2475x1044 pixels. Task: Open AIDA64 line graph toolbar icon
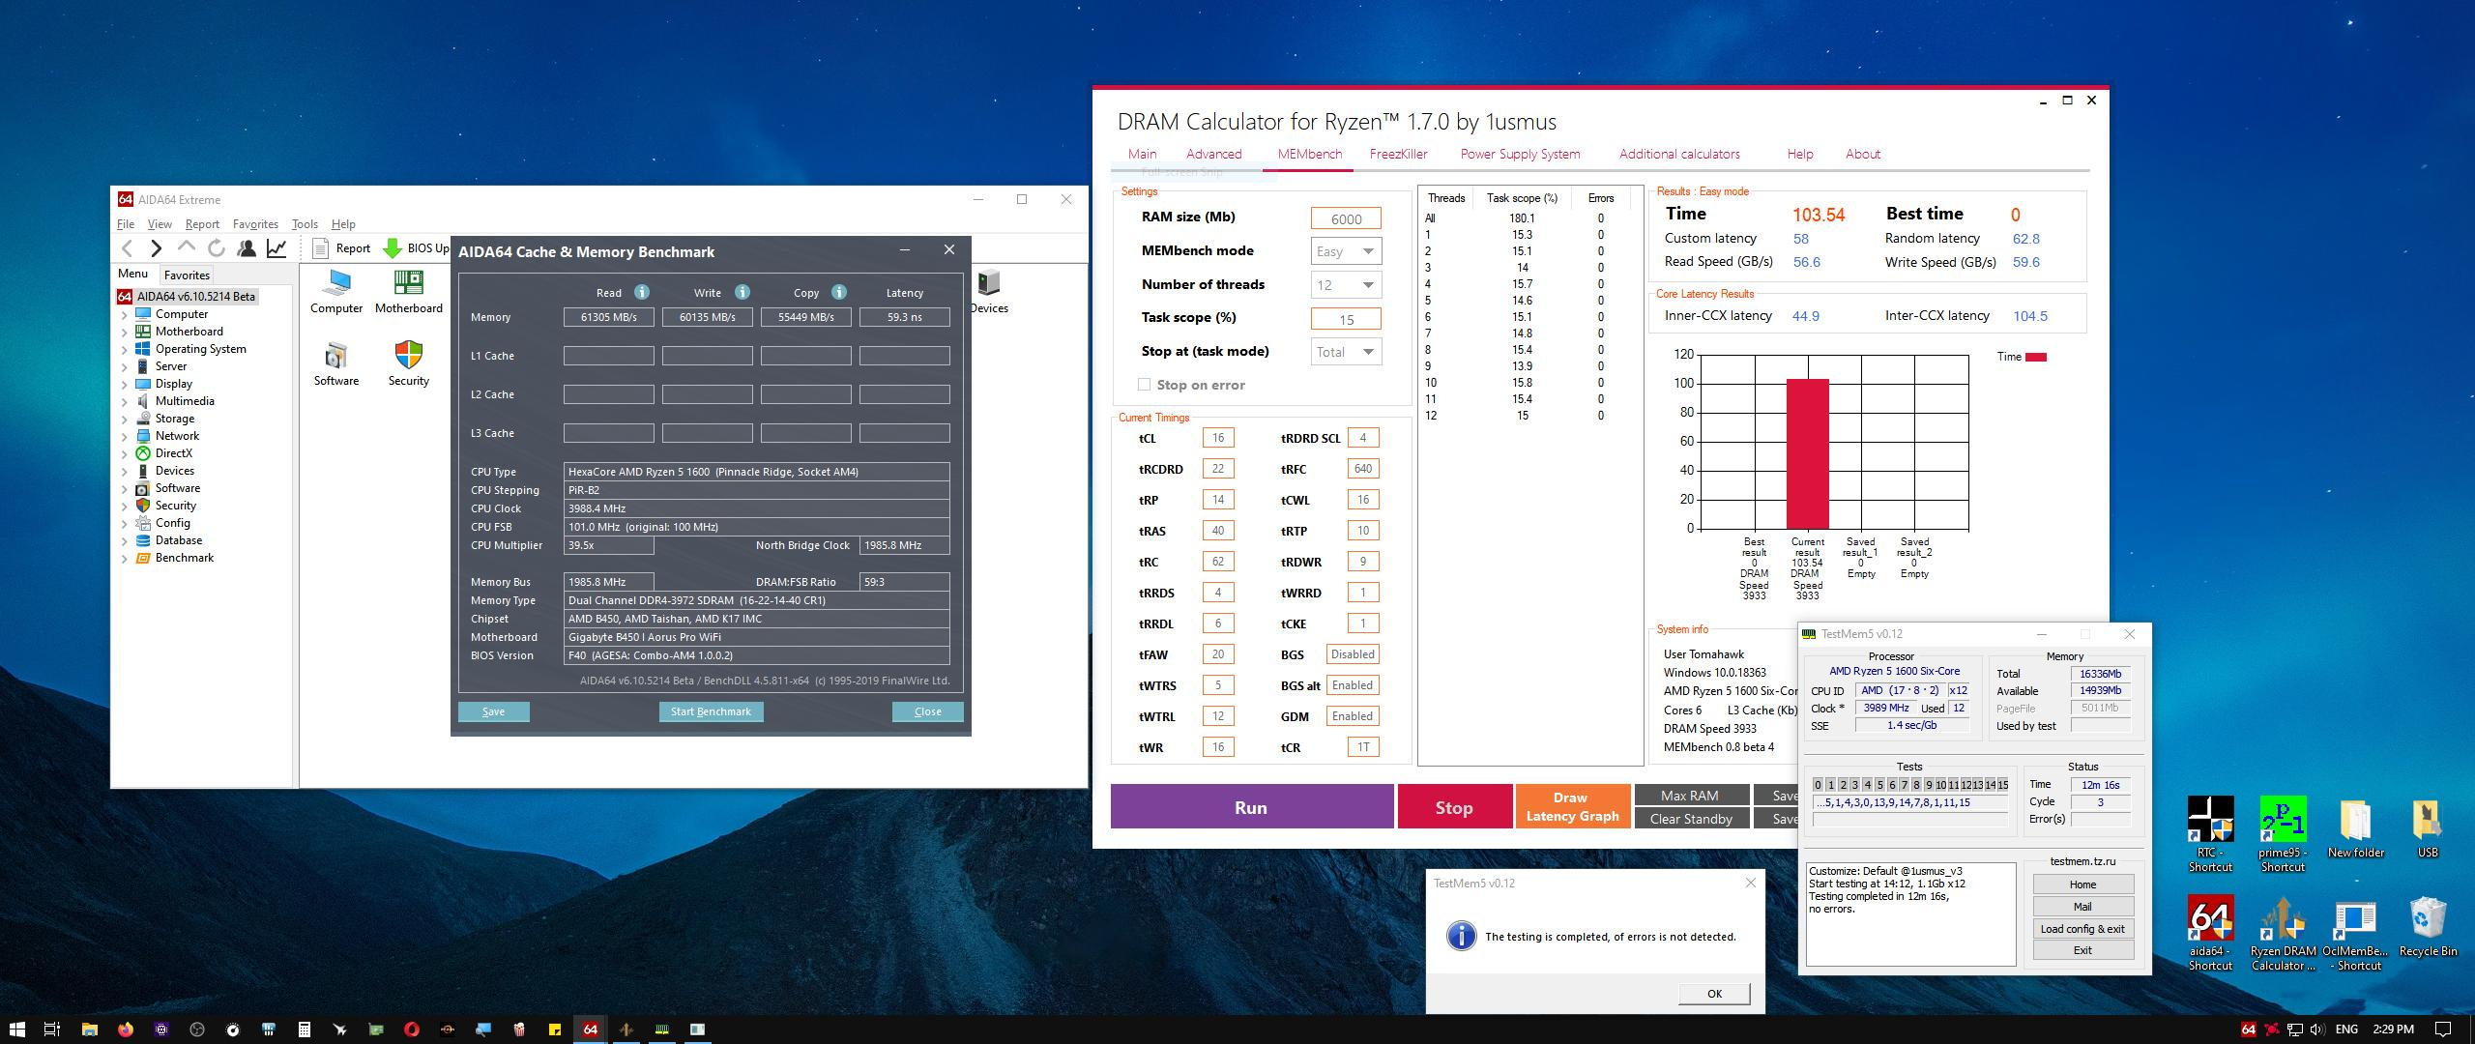pos(277,248)
